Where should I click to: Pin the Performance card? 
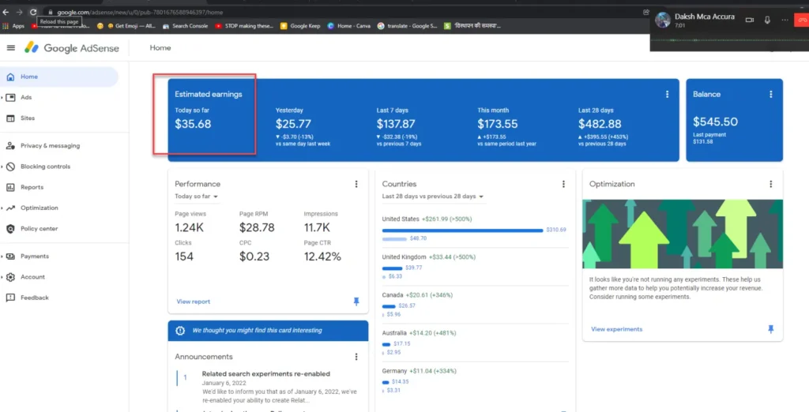356,302
